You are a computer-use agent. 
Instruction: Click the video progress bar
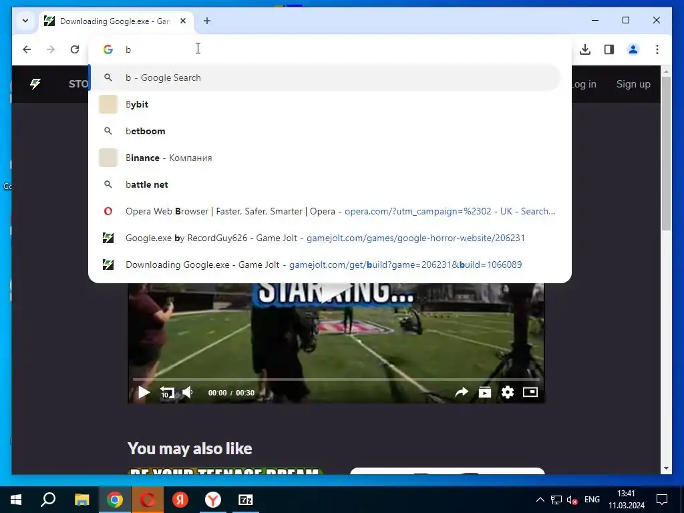(336, 379)
